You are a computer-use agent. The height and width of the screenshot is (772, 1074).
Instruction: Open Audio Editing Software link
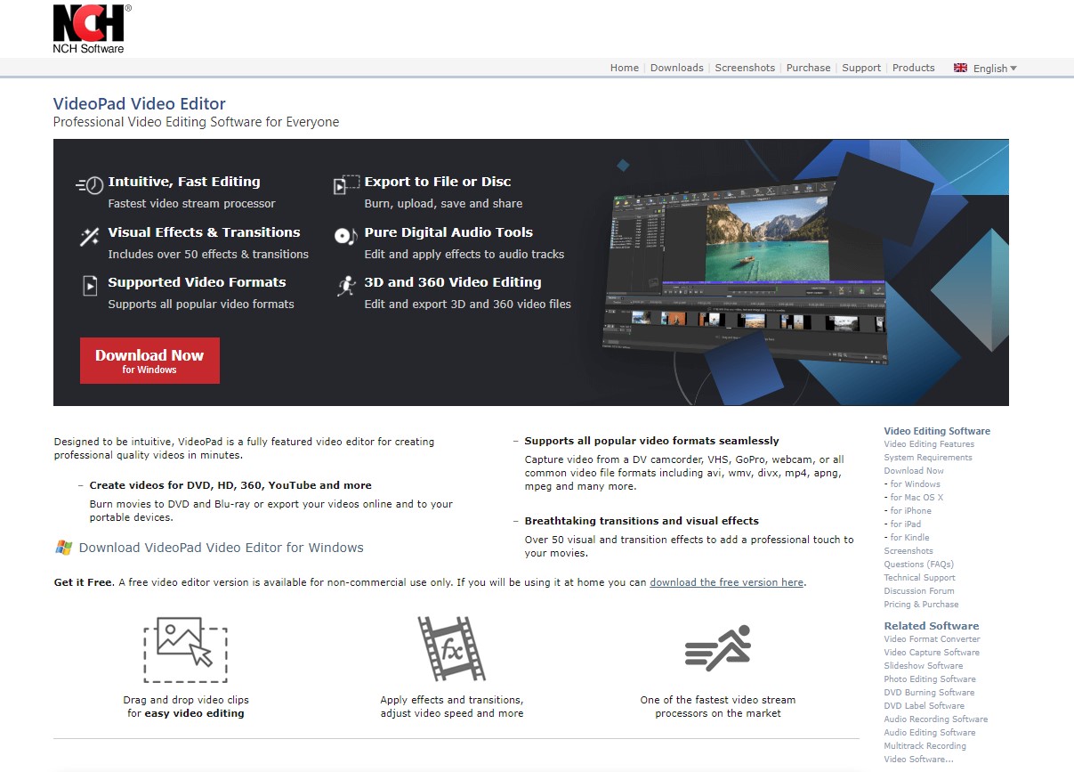tap(930, 733)
